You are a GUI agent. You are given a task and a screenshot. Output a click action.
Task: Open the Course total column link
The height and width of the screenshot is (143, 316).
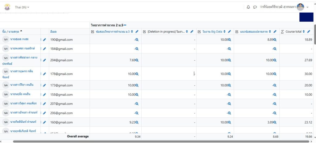pyautogui.click(x=293, y=32)
